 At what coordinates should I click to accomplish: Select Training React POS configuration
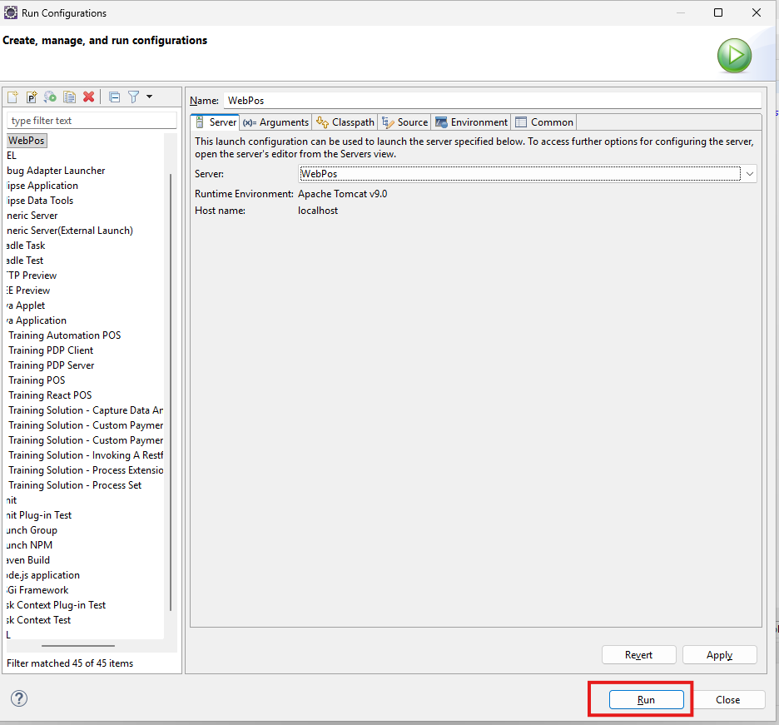[50, 395]
